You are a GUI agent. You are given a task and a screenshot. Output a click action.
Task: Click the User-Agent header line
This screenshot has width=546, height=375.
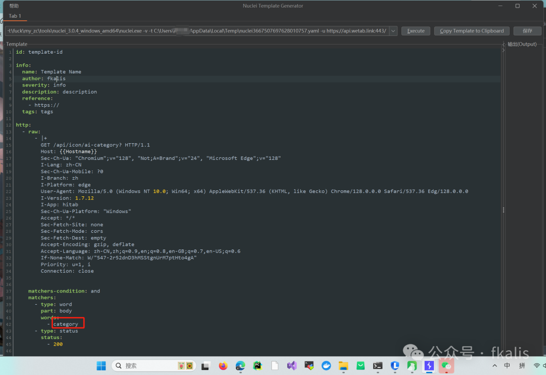[x=254, y=191]
